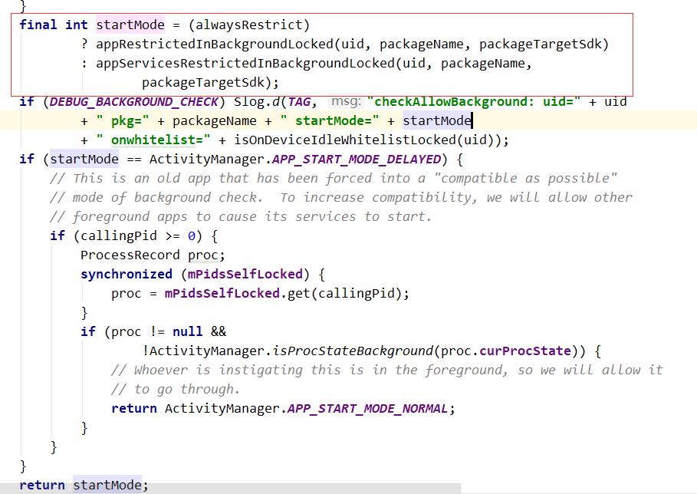The image size is (697, 494).
Task: Click the comment line 'foreground apps to cause its services'
Action: pyautogui.click(x=241, y=216)
